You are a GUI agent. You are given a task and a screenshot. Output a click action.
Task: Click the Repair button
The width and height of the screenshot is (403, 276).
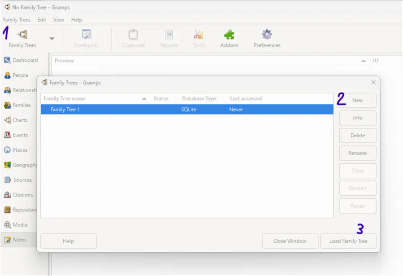pos(358,206)
